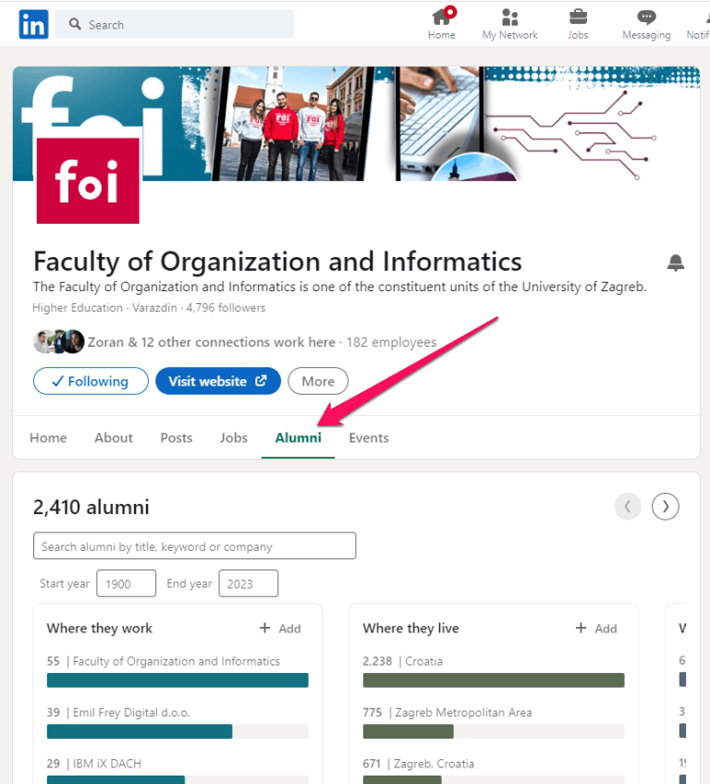The image size is (710, 784).
Task: Click the LinkedIn logo
Action: point(33,24)
